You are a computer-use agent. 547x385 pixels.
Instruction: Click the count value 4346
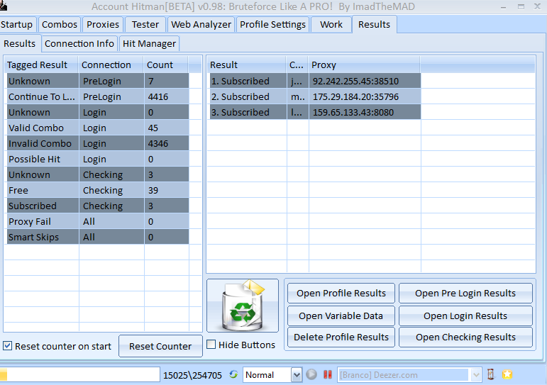158,143
